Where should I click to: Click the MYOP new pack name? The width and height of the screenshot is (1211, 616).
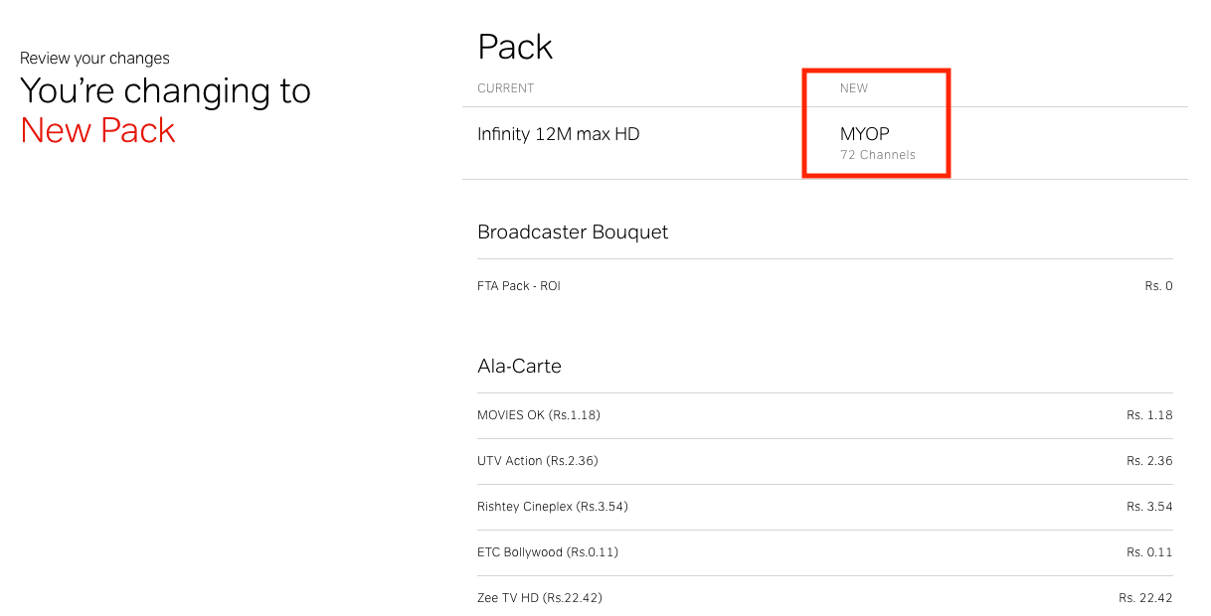864,134
